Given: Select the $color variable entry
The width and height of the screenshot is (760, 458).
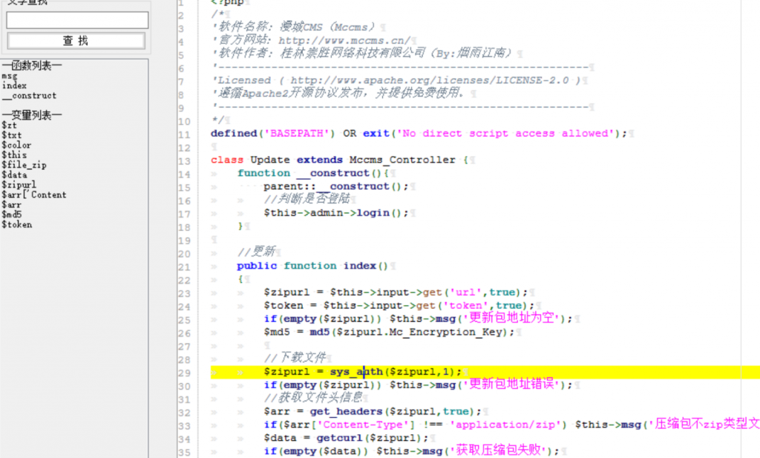Looking at the screenshot, I should pyautogui.click(x=15, y=145).
